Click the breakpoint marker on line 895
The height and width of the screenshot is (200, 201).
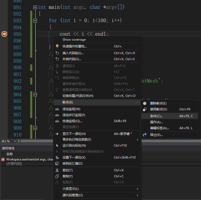click(x=4, y=34)
